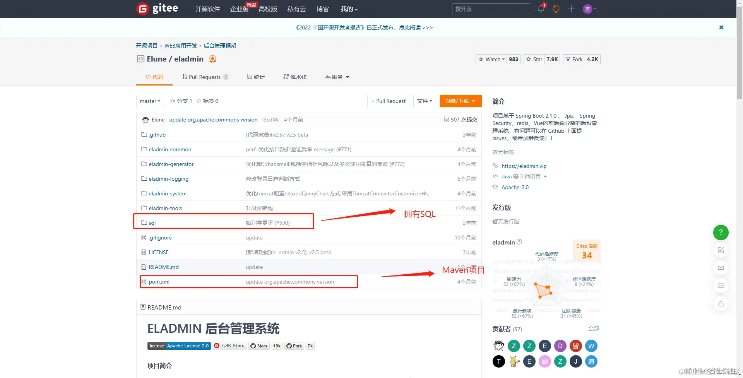Open the 开源软件 menu item
This screenshot has height=378, width=743.
(207, 9)
